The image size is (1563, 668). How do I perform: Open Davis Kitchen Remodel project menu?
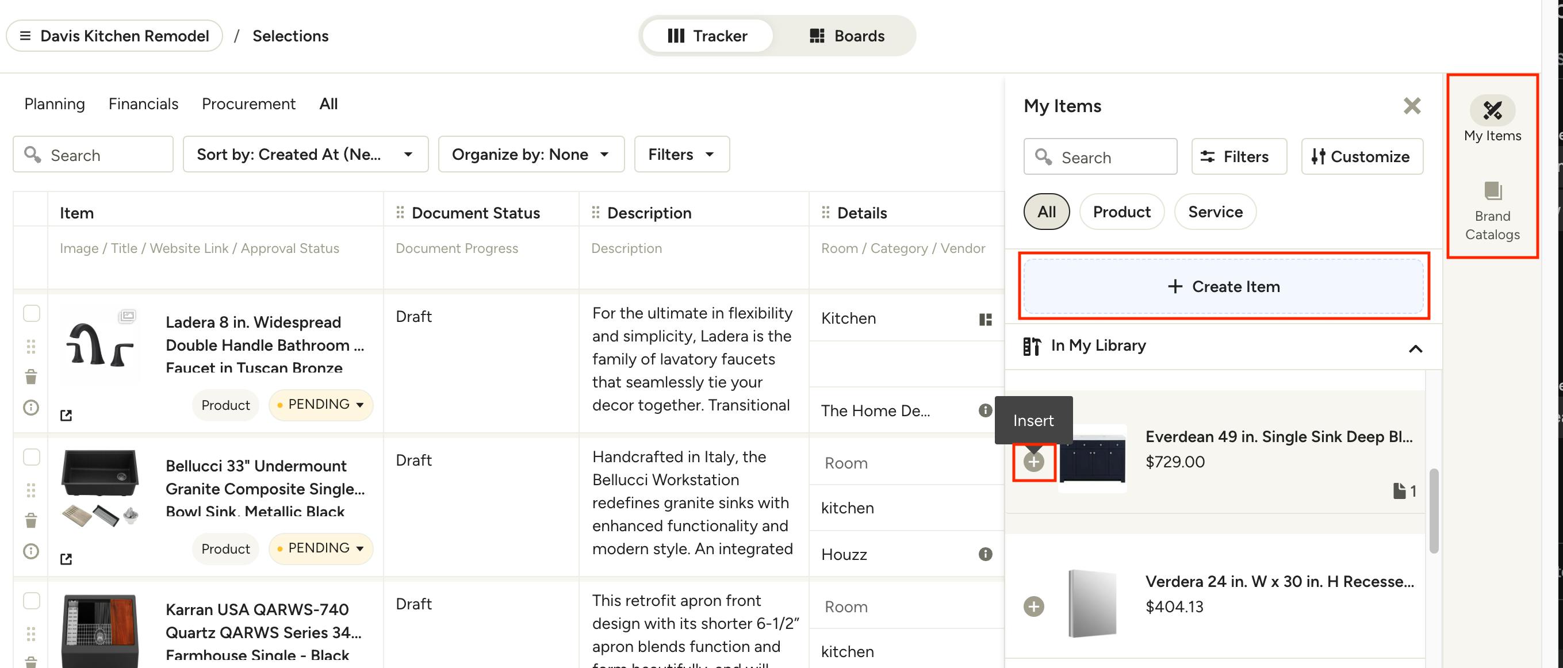tap(114, 36)
